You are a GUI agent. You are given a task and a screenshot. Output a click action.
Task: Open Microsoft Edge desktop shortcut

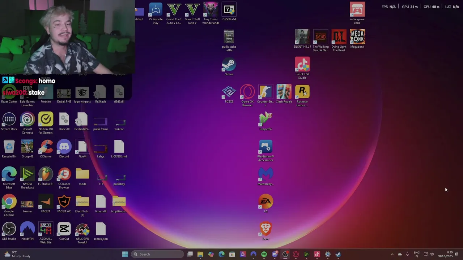tap(9, 178)
